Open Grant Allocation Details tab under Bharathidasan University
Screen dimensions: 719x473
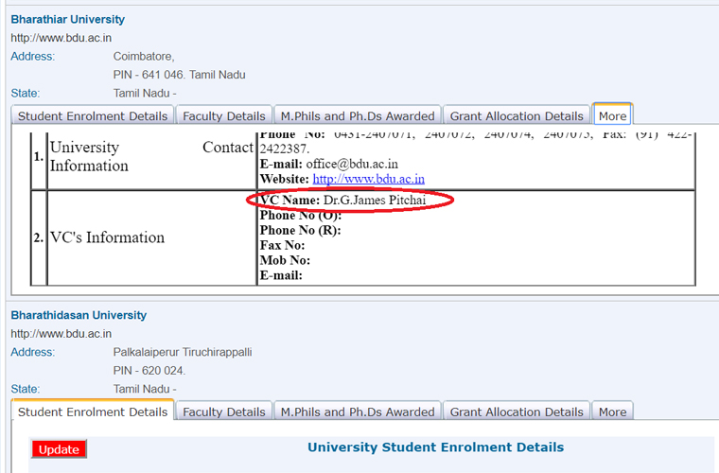click(x=517, y=412)
